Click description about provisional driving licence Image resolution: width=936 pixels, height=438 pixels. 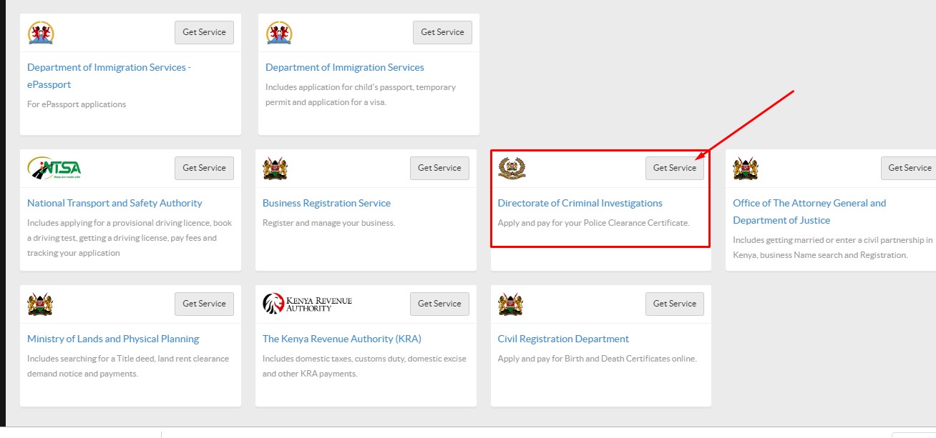pos(130,238)
